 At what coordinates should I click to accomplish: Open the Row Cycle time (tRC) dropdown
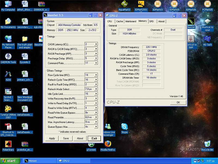[96, 75]
